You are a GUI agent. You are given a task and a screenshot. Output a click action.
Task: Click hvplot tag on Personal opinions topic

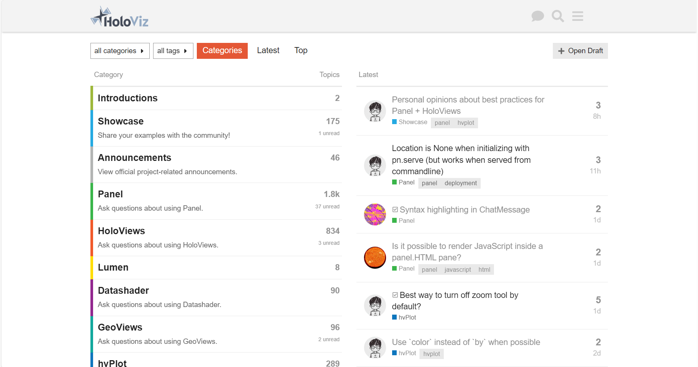[465, 123]
